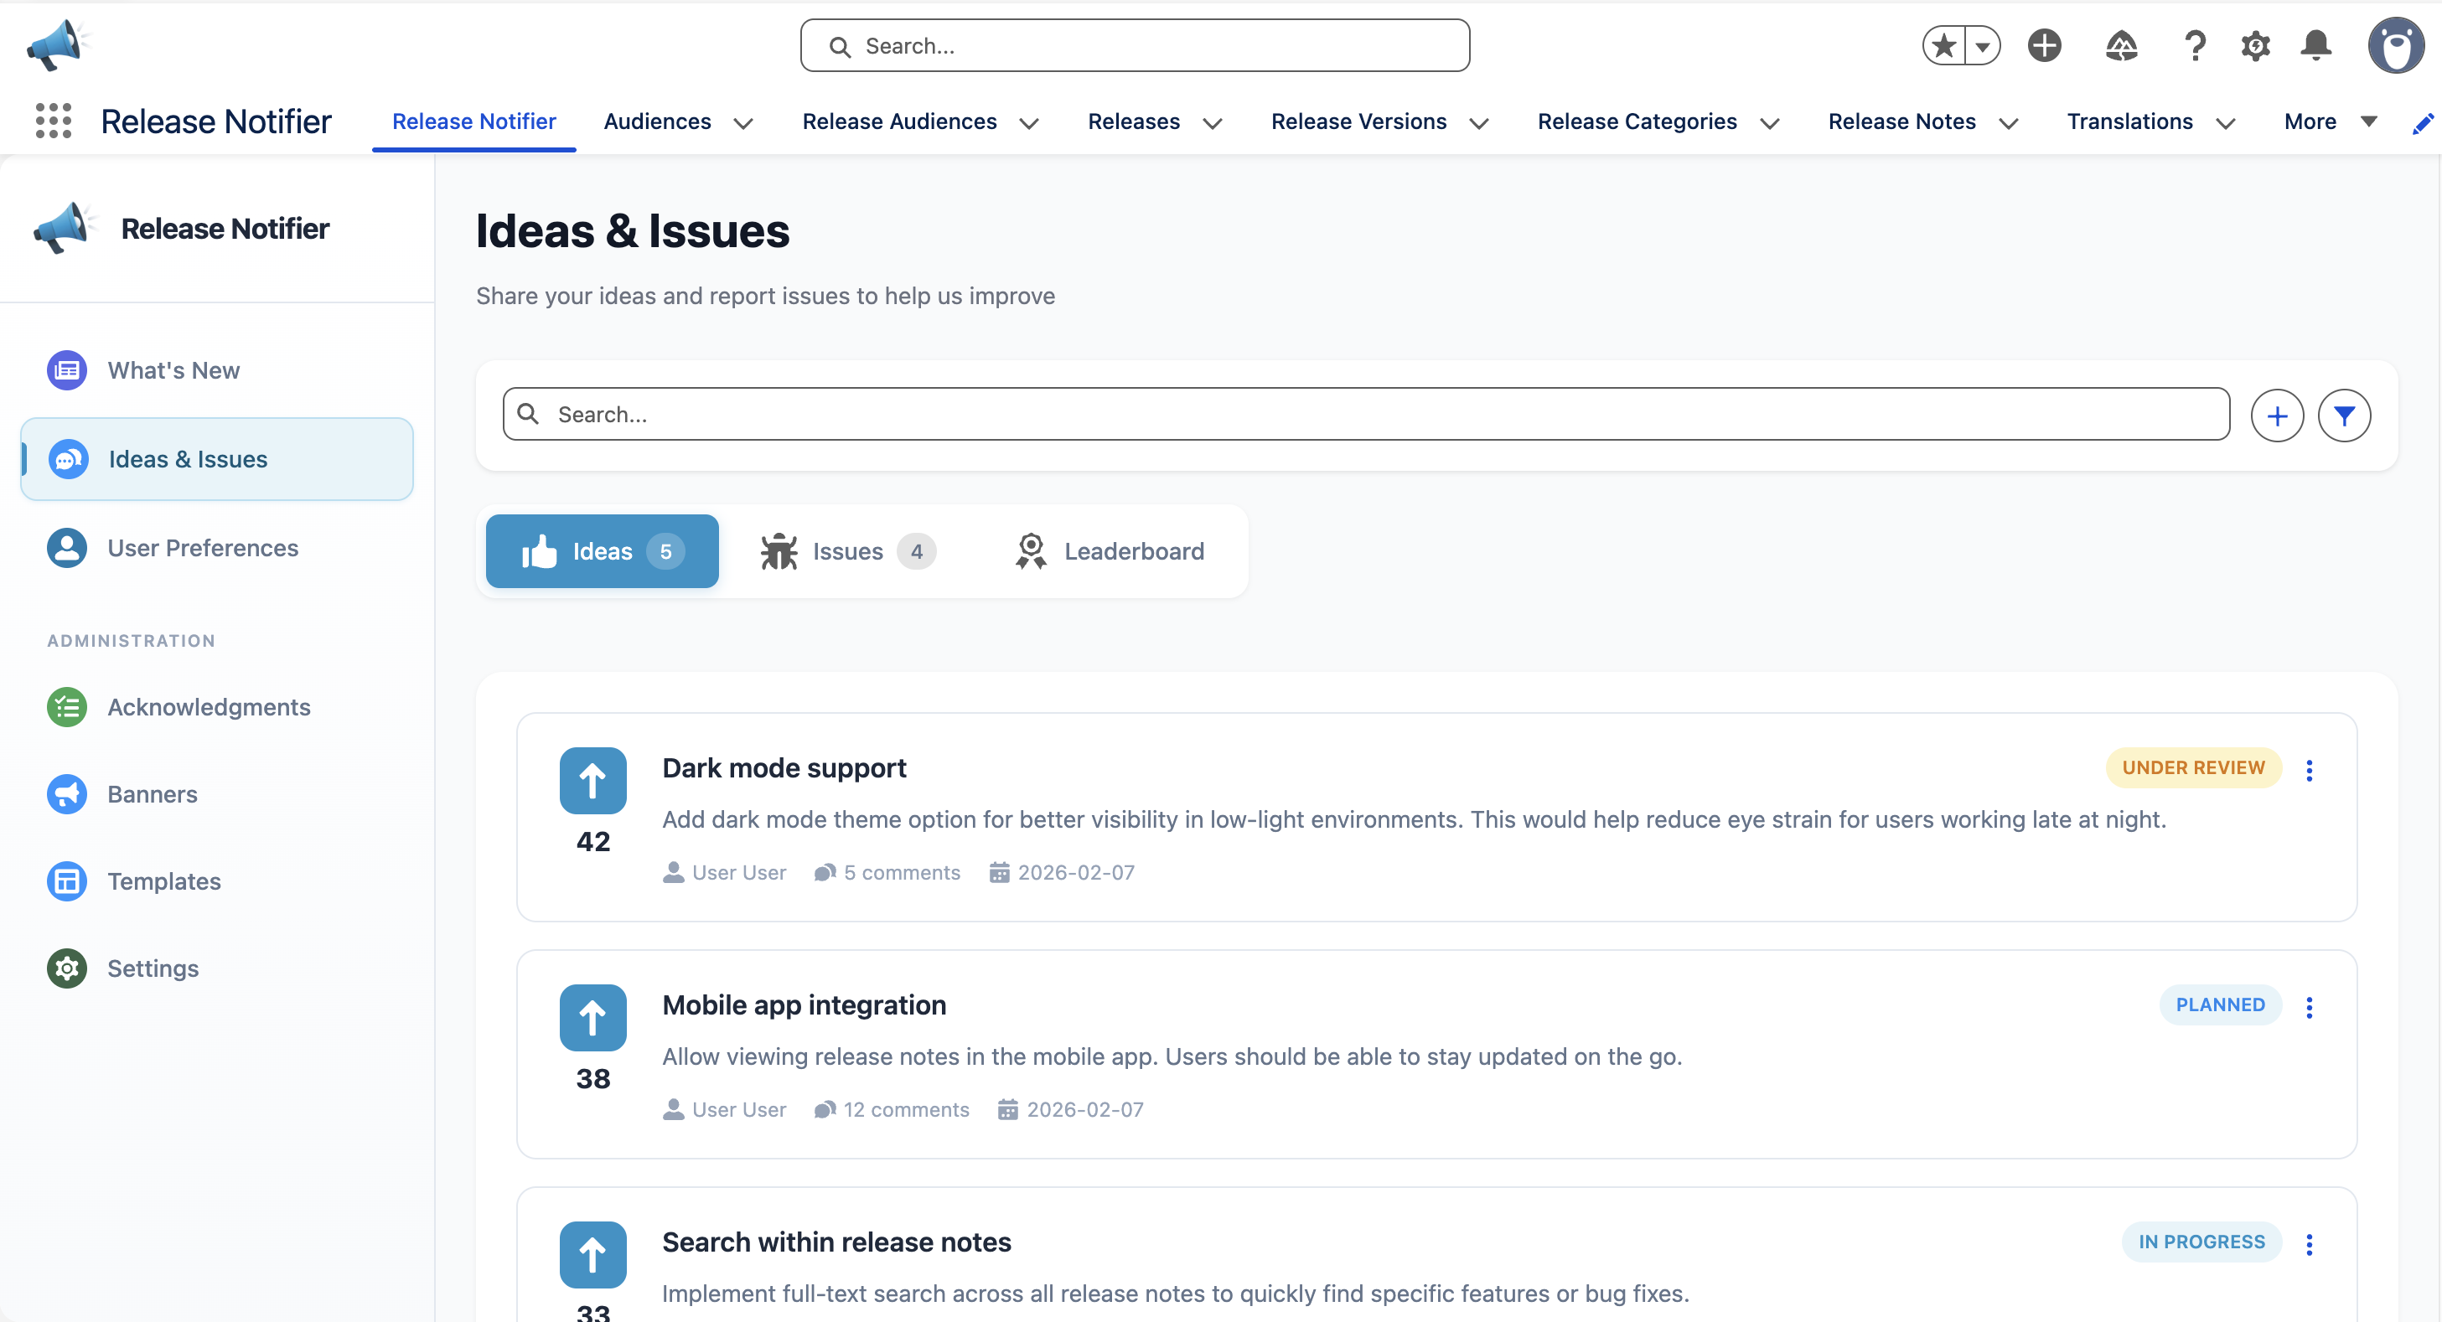
Task: Open the global create plus icon
Action: pyautogui.click(x=2045, y=45)
